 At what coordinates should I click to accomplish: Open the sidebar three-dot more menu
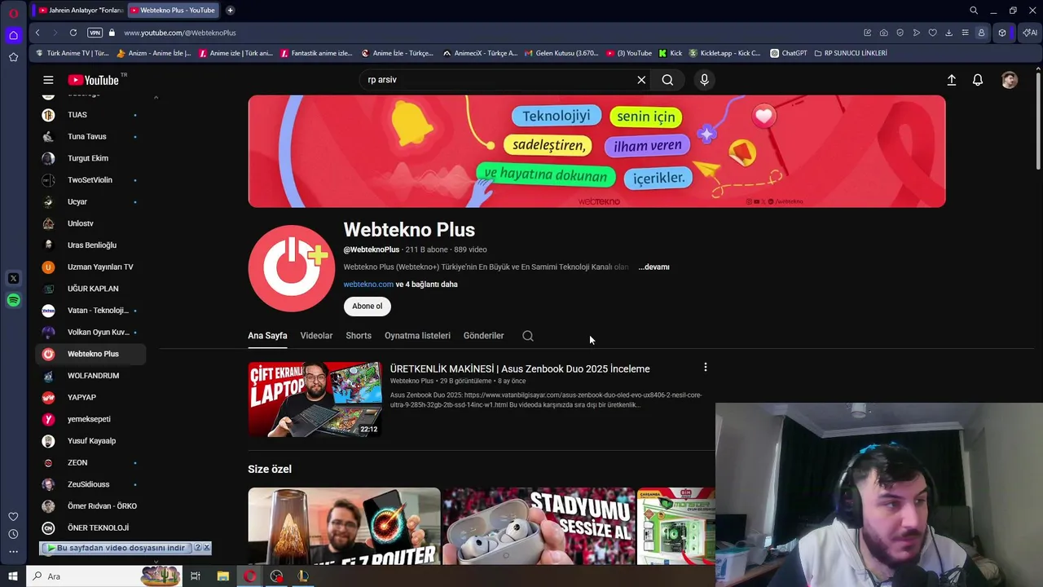pyautogui.click(x=13, y=552)
